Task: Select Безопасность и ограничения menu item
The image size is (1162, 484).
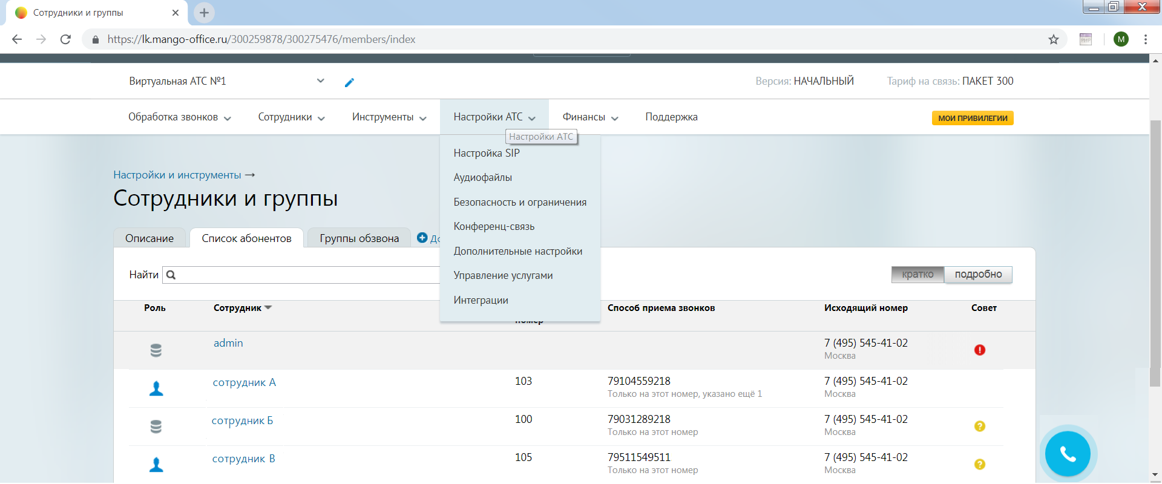Action: 520,202
